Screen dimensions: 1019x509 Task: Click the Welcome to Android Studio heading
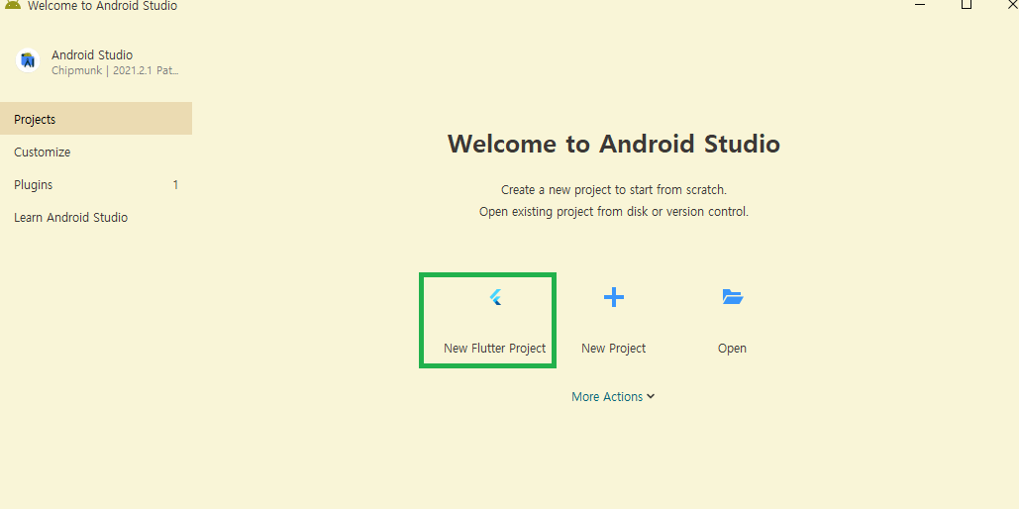tap(614, 143)
